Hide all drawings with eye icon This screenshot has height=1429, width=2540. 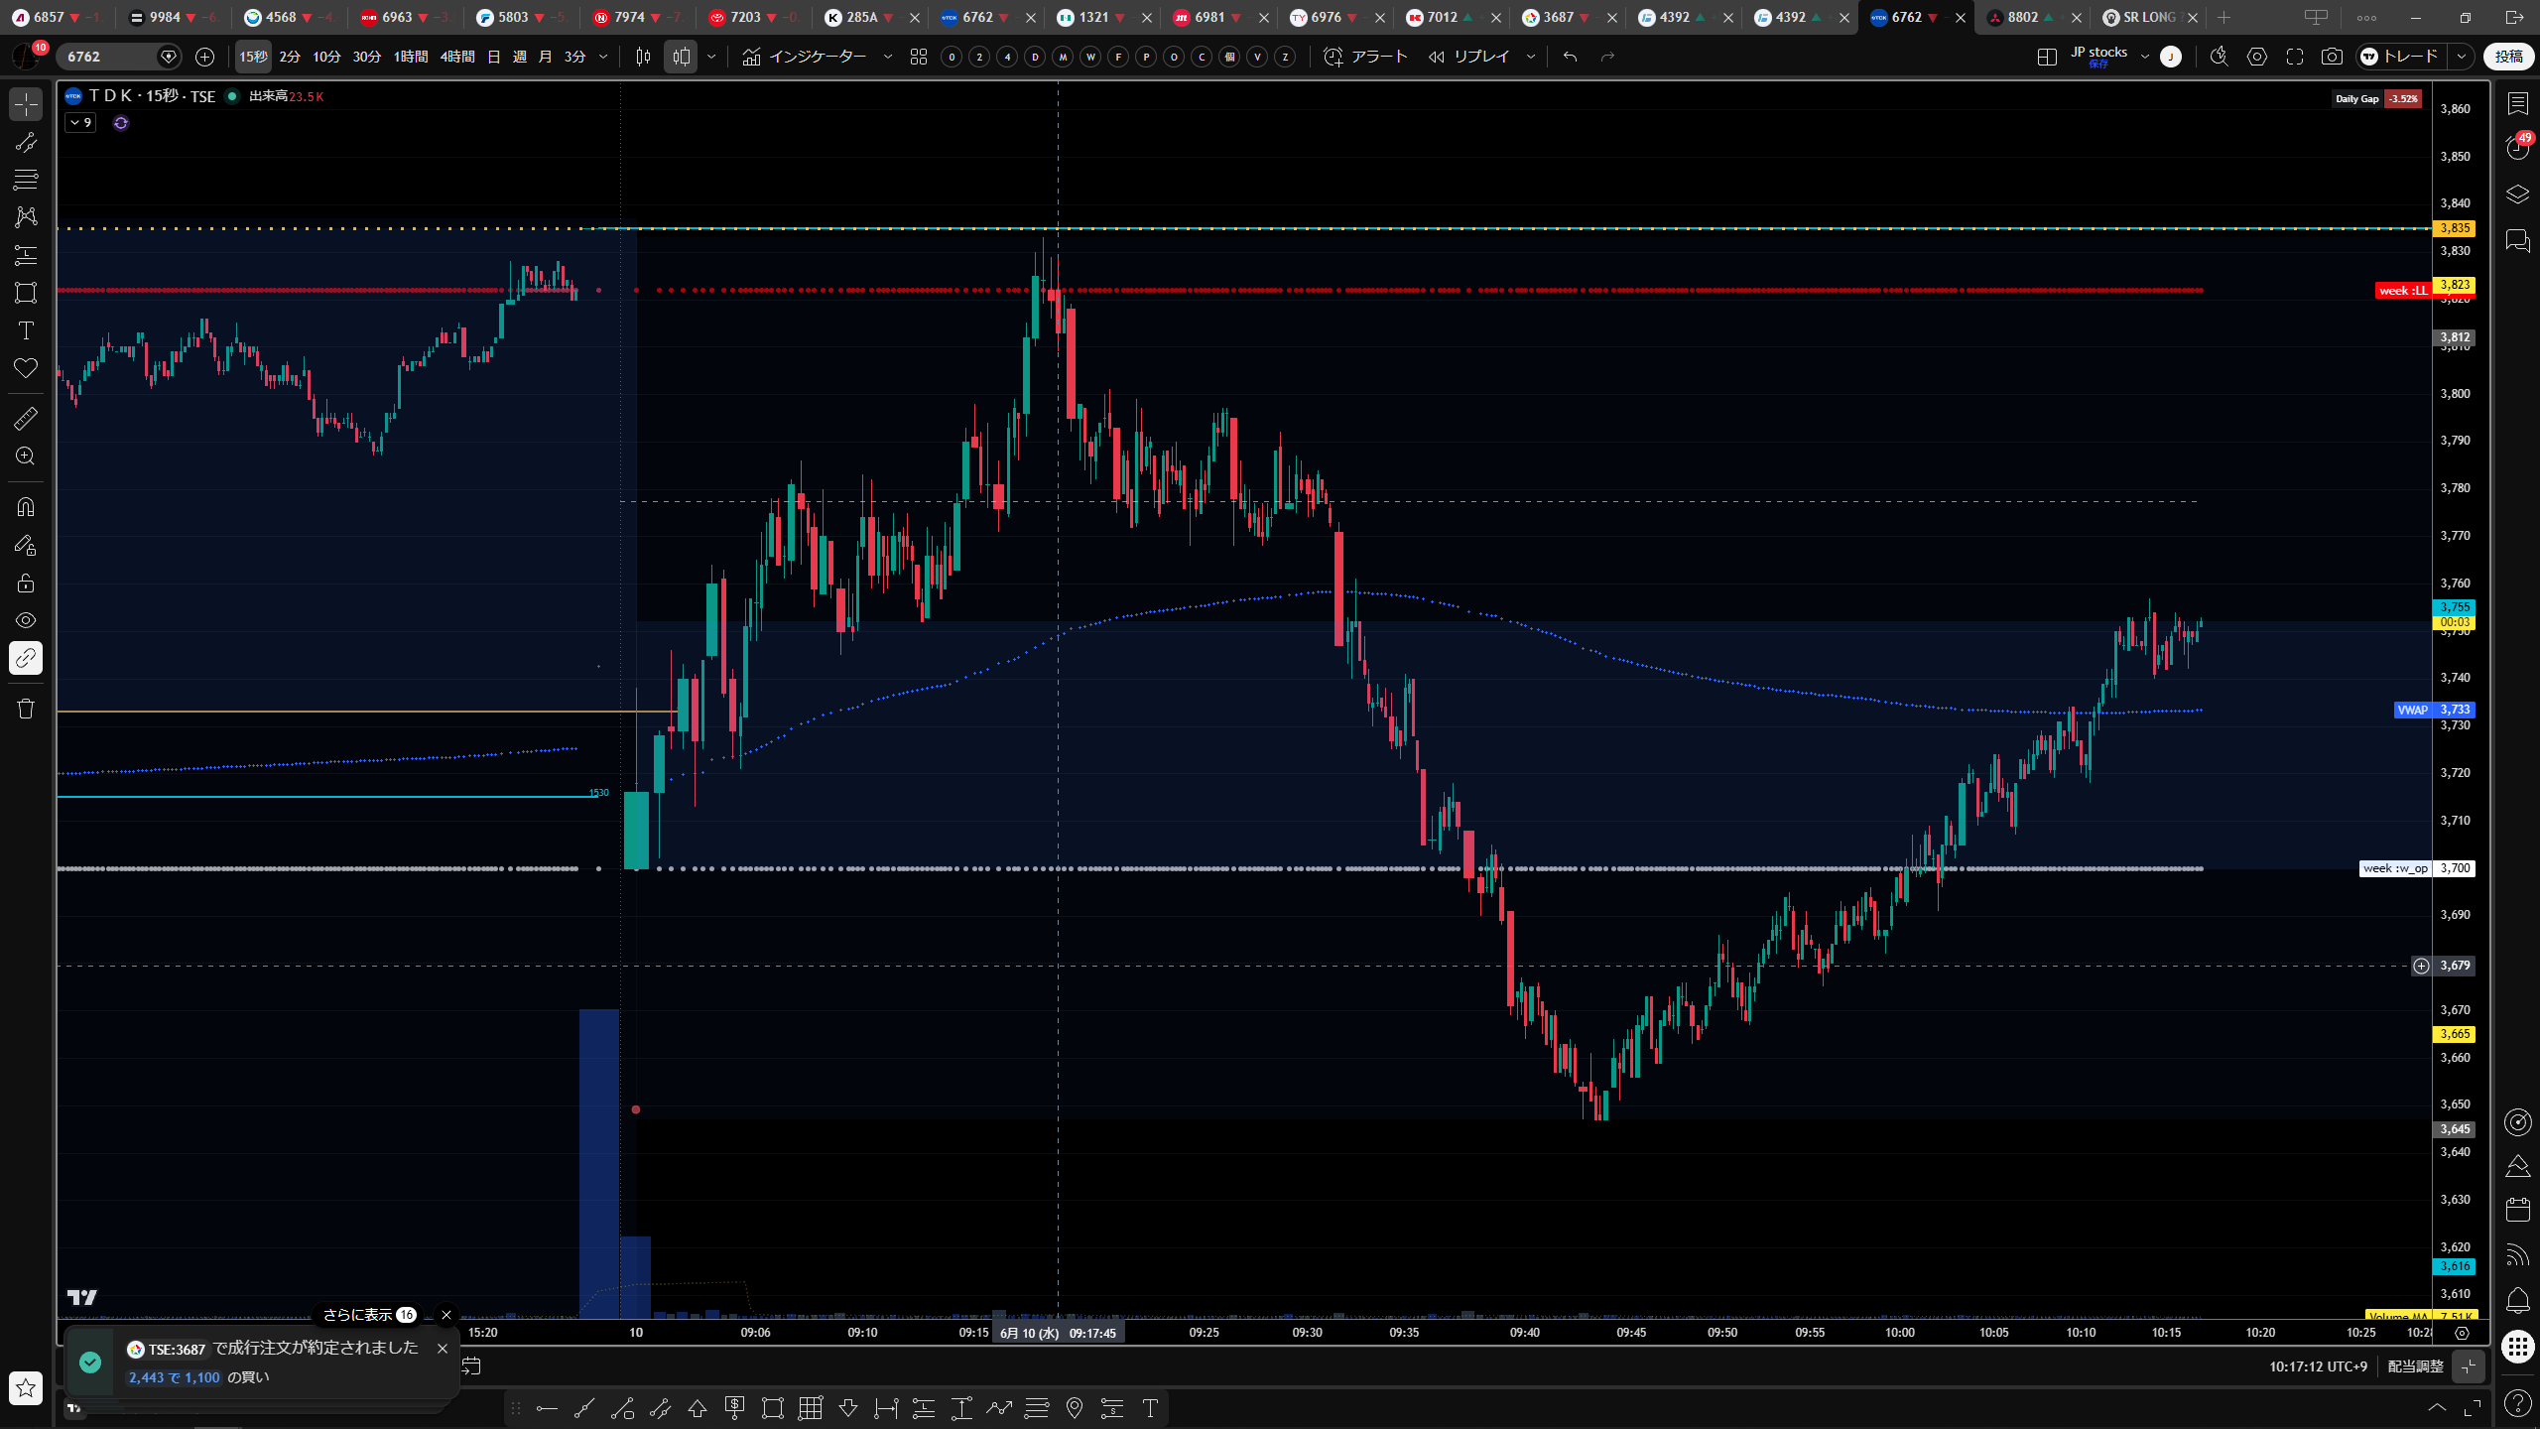pyautogui.click(x=26, y=620)
